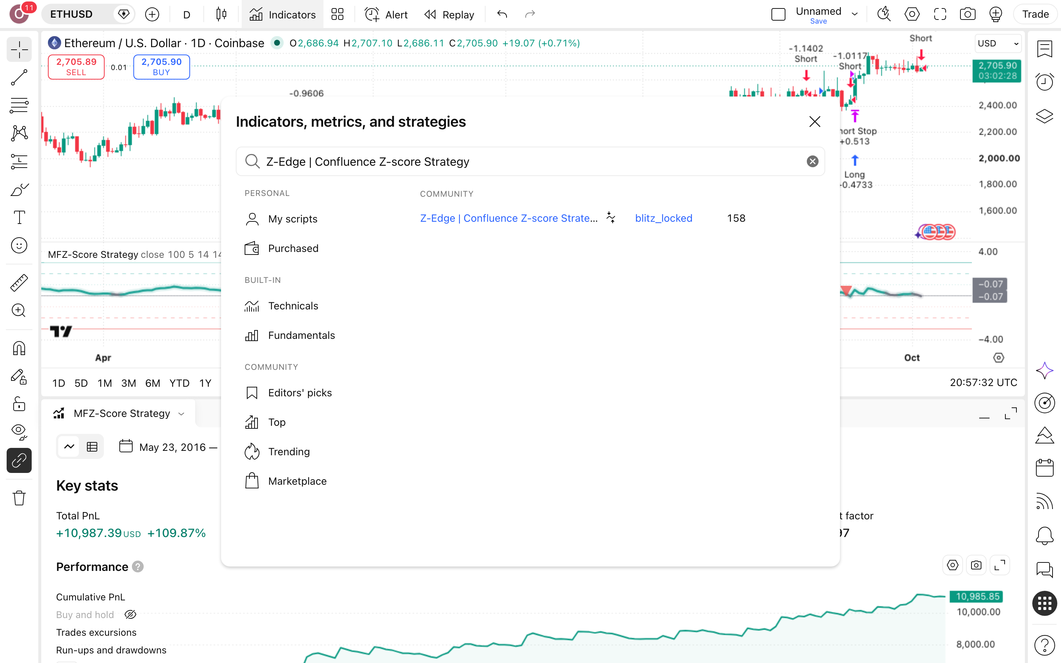Open the watchlist panel icon
Screen dimensions: 1061x663
click(x=1045, y=49)
